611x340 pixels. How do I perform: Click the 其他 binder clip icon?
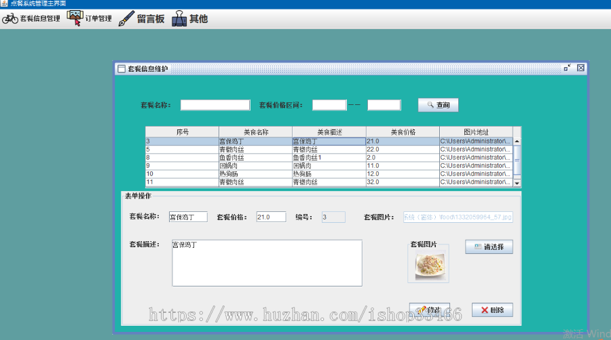[179, 18]
